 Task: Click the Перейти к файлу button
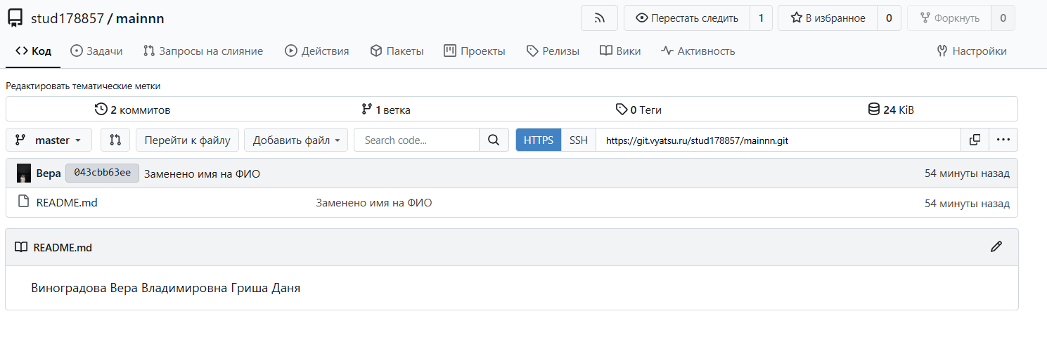(187, 140)
